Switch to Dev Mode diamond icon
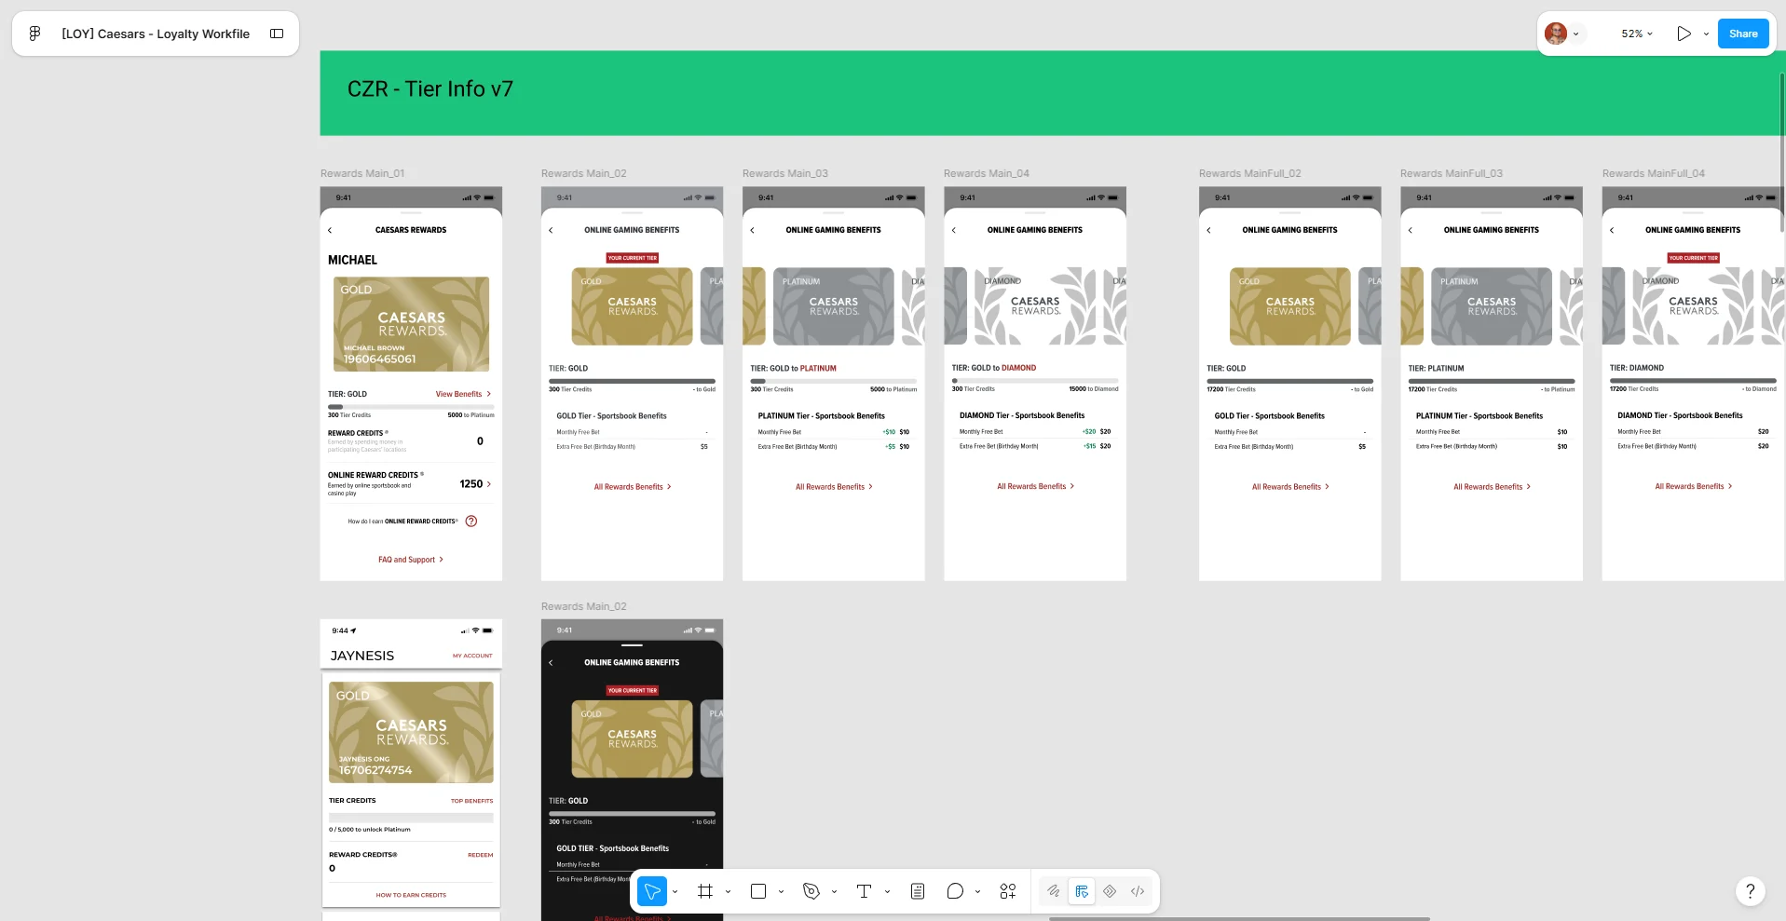Screen dimensions: 1786x921 click(1110, 891)
